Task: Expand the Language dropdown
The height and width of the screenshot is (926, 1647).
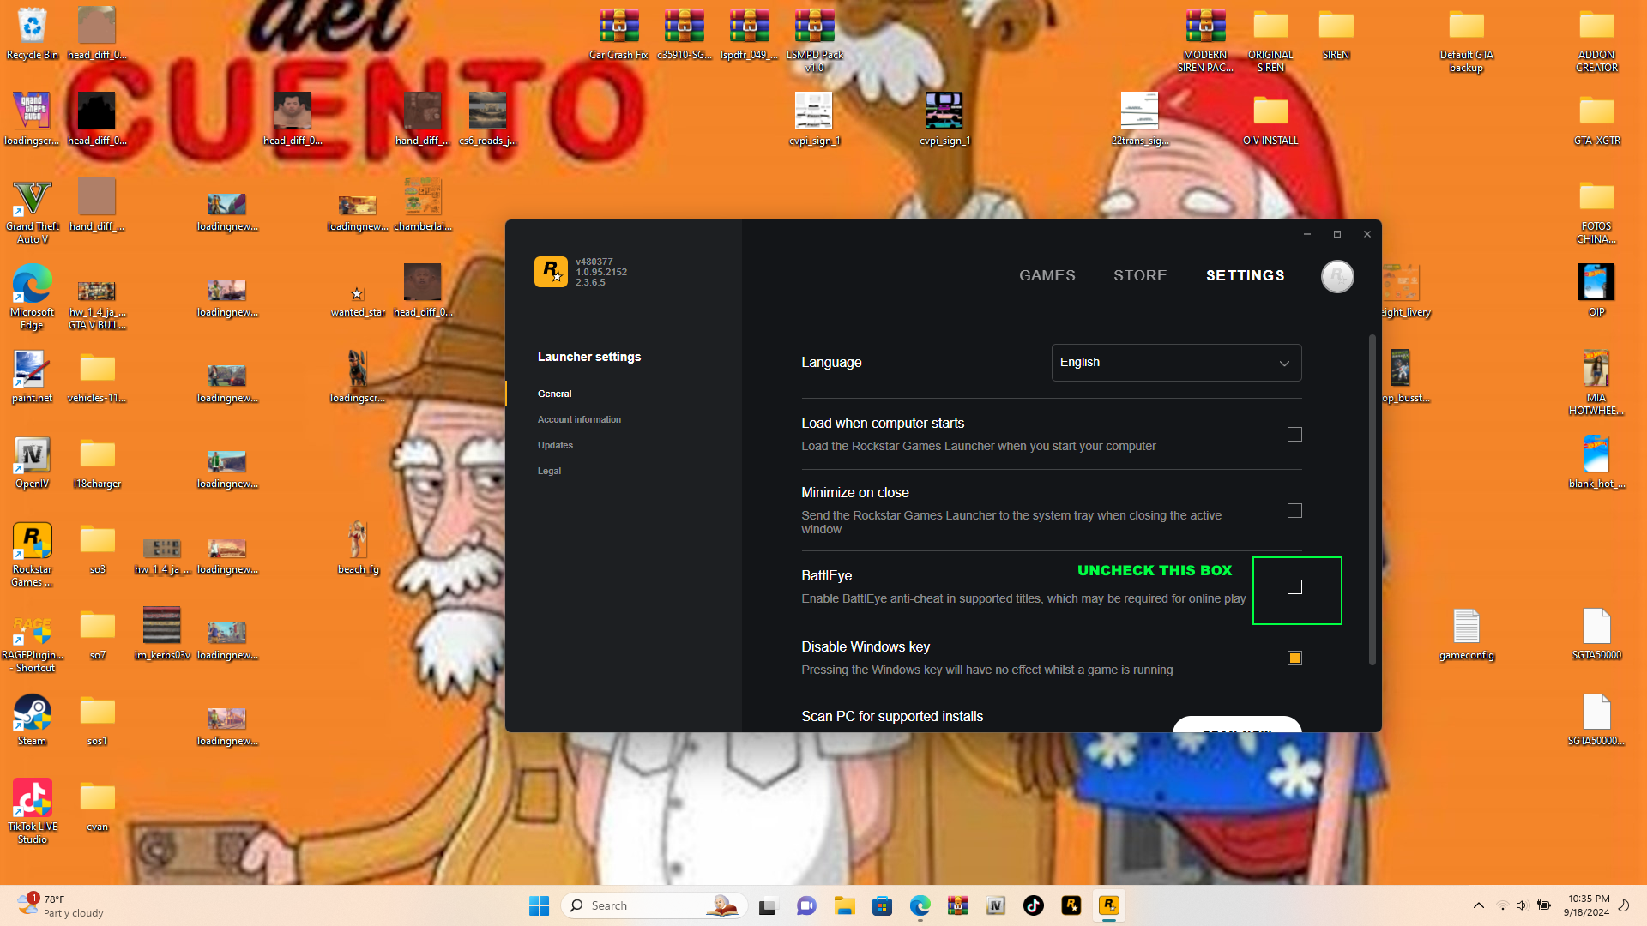Action: tap(1176, 363)
